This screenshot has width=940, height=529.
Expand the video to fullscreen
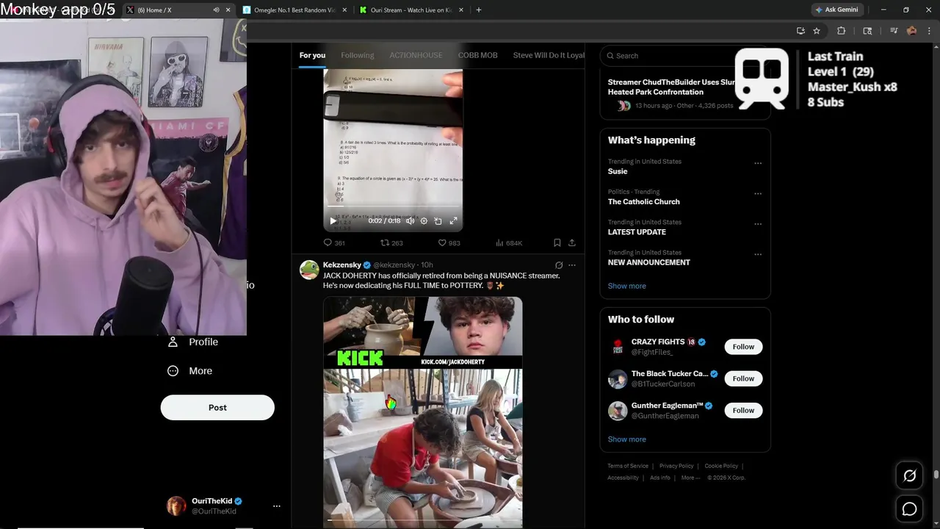coord(453,220)
